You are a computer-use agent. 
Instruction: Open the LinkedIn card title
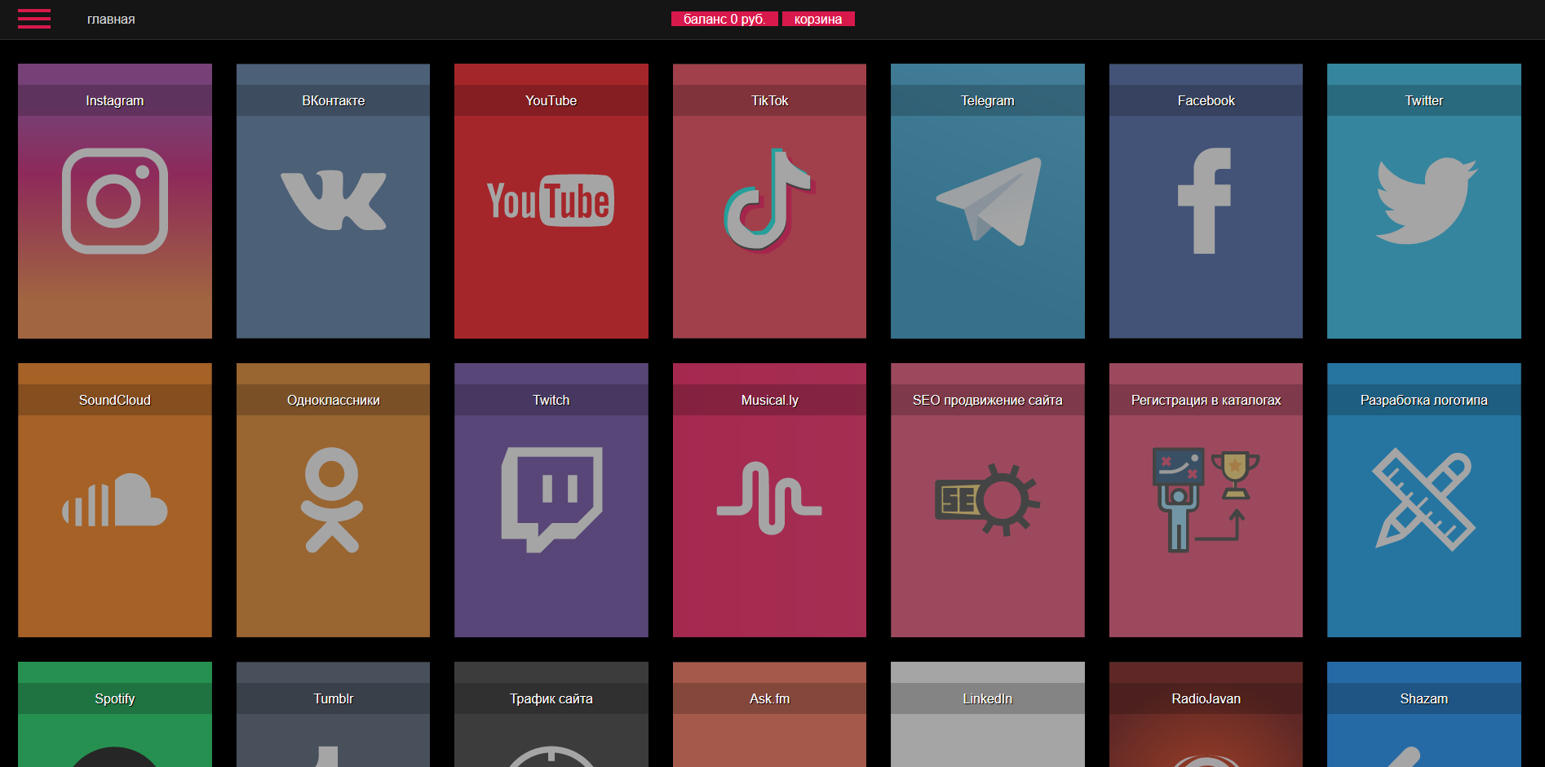pos(988,698)
